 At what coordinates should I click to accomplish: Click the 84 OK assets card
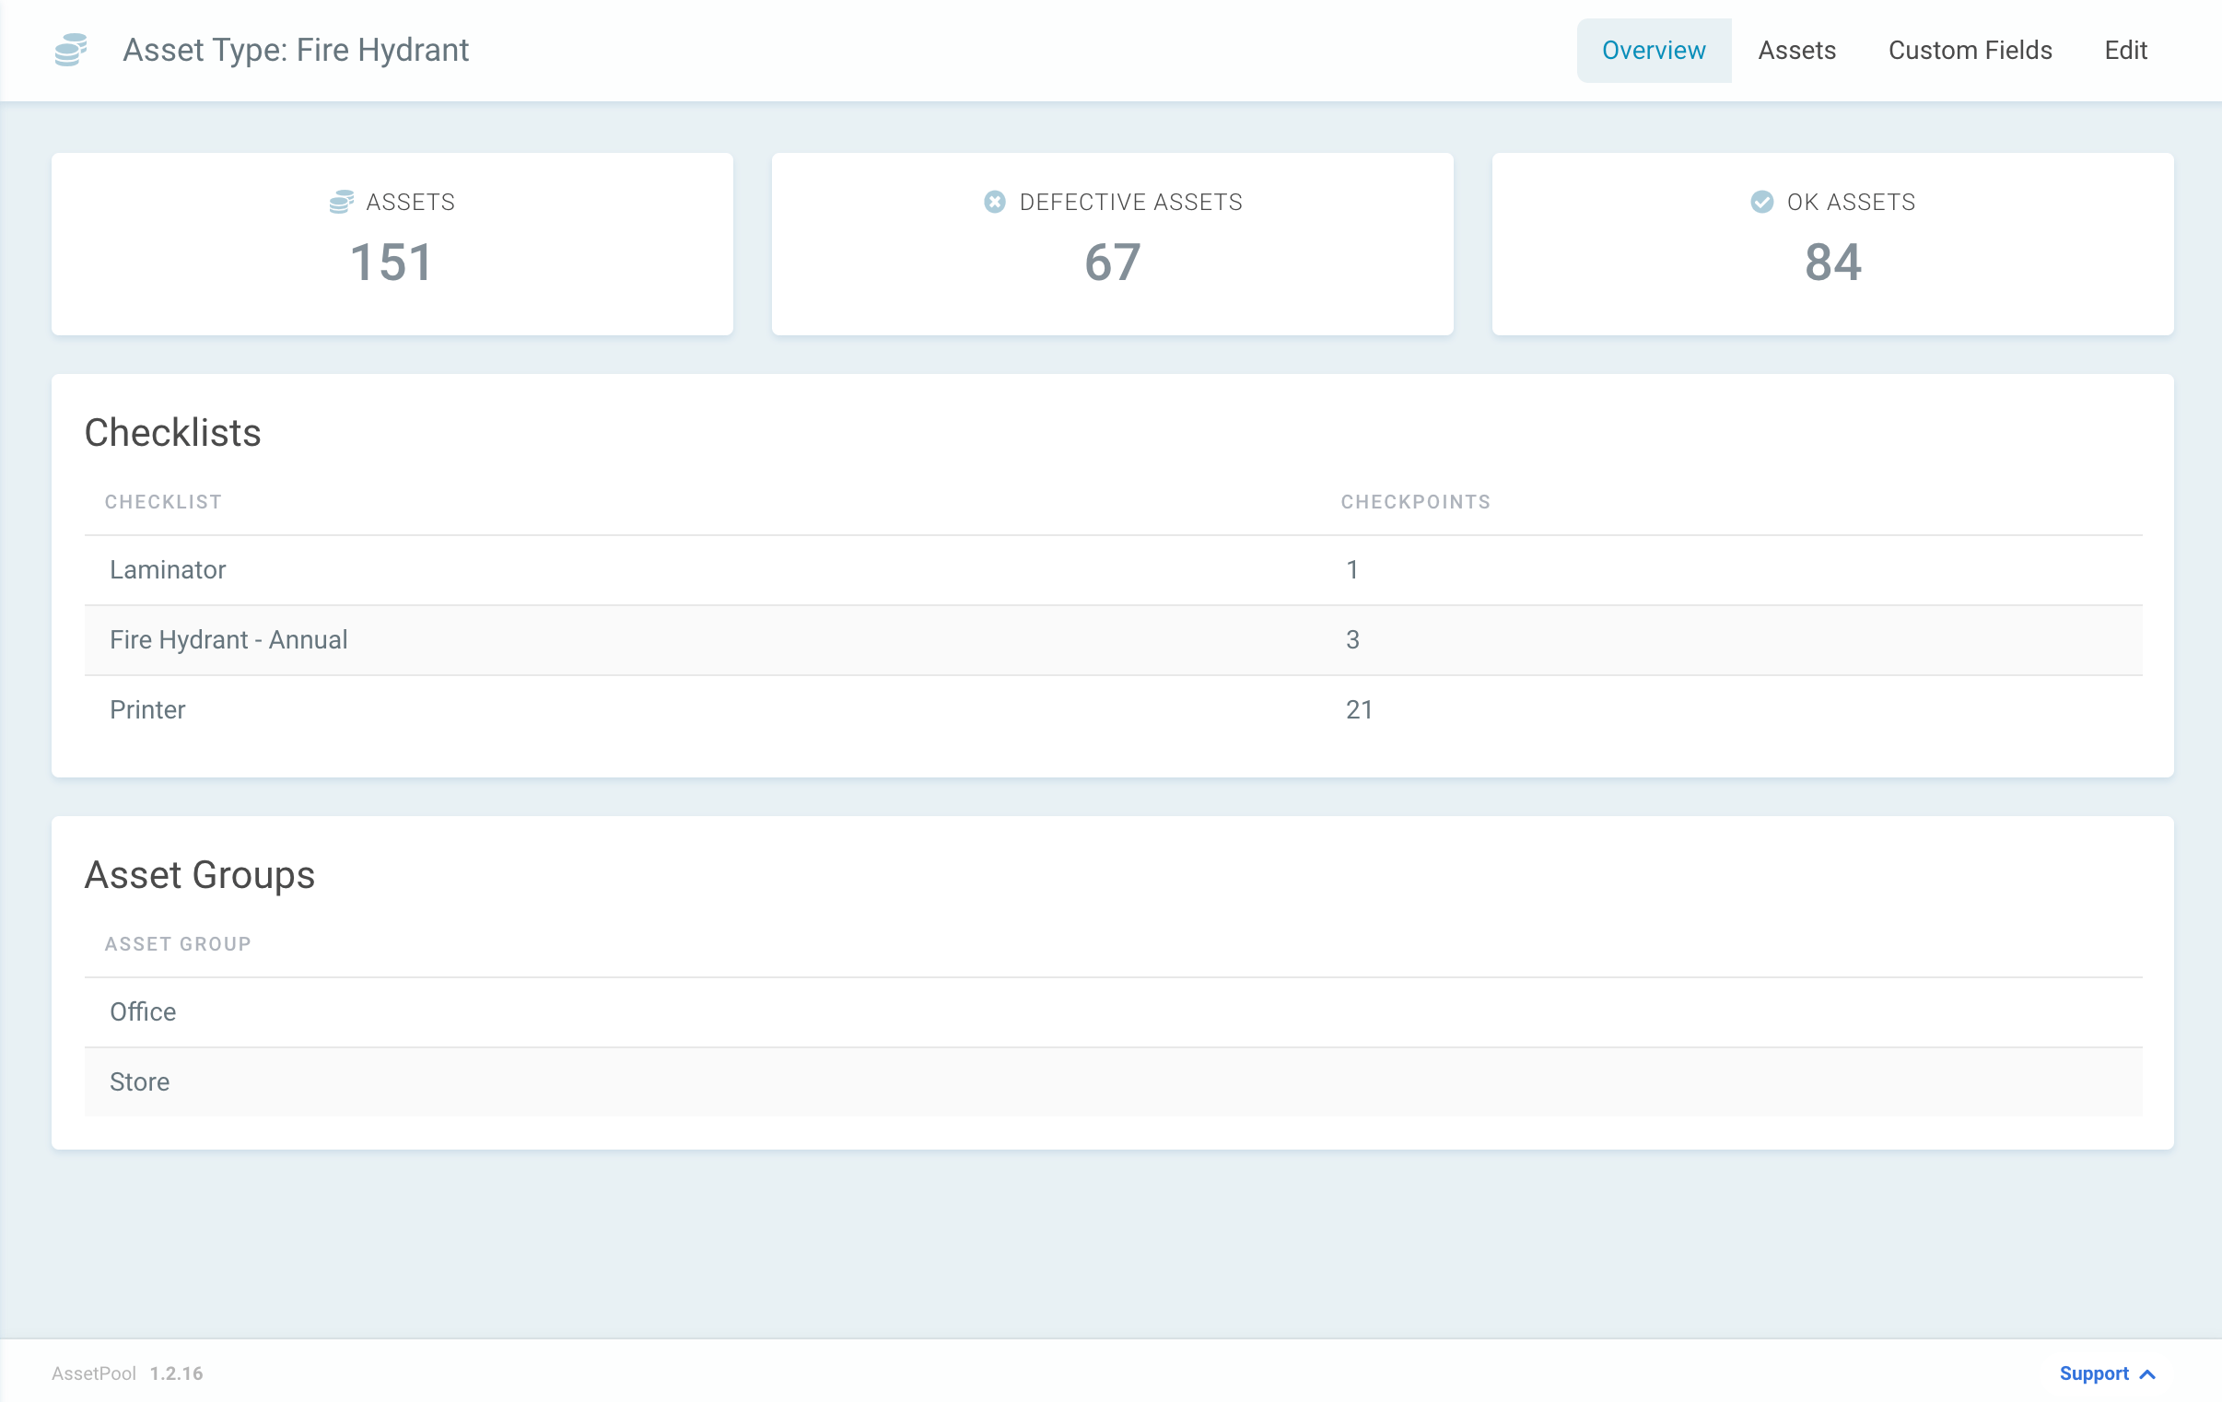[1831, 245]
